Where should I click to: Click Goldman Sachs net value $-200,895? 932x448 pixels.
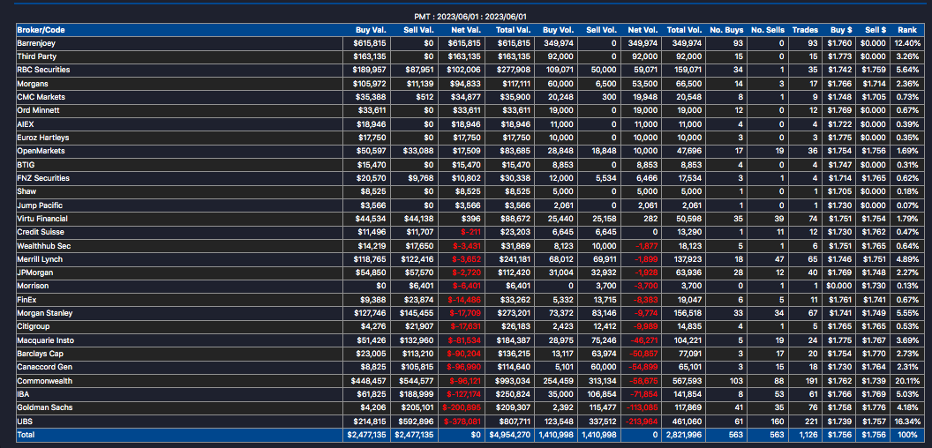click(462, 407)
